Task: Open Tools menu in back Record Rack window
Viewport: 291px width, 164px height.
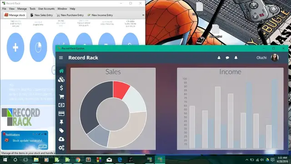Action: [x=32, y=9]
